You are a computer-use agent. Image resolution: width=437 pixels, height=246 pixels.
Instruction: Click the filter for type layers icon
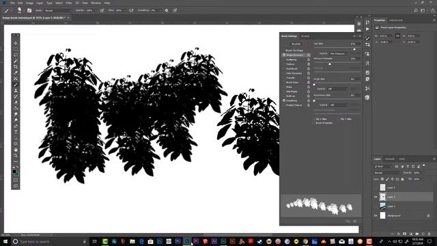pyautogui.click(x=408, y=166)
